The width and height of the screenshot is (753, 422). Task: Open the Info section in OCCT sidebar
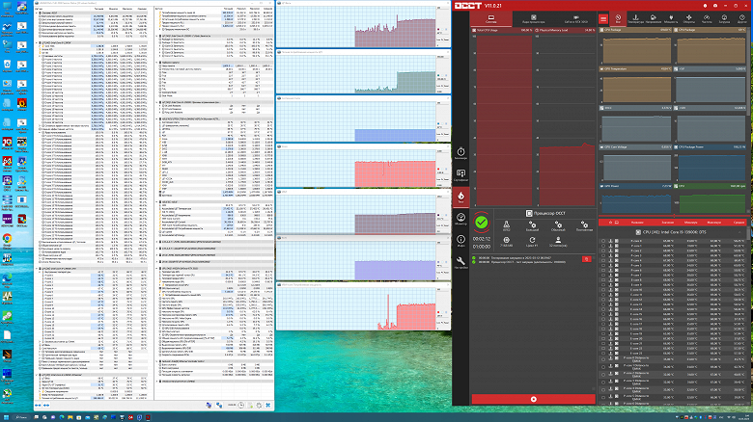pyautogui.click(x=460, y=241)
